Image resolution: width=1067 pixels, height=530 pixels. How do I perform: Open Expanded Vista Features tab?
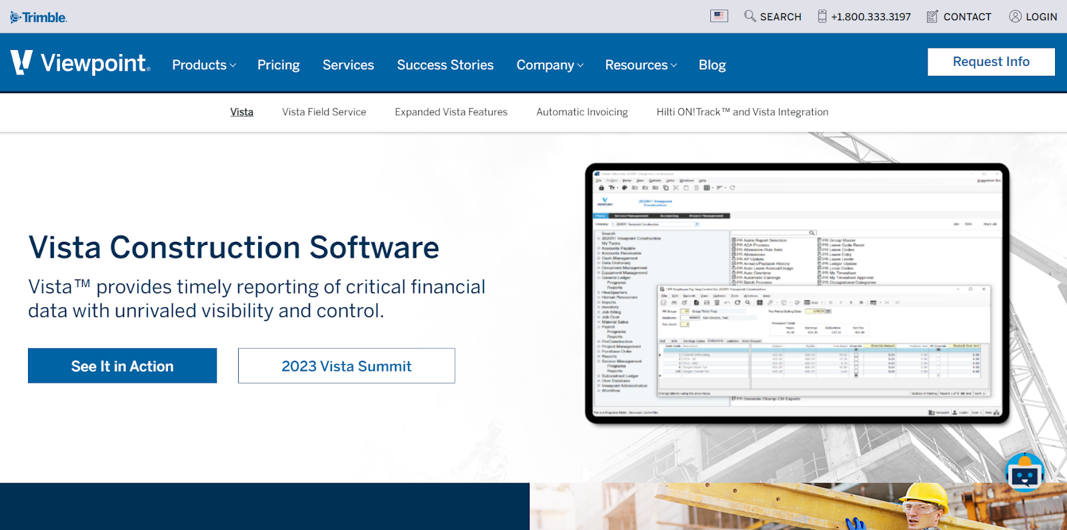coord(451,112)
